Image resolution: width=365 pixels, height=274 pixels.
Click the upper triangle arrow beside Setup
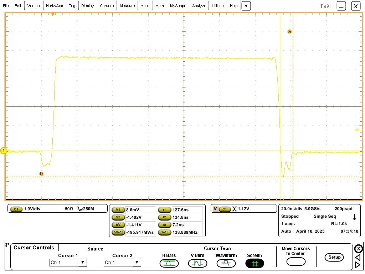[x=358, y=257]
